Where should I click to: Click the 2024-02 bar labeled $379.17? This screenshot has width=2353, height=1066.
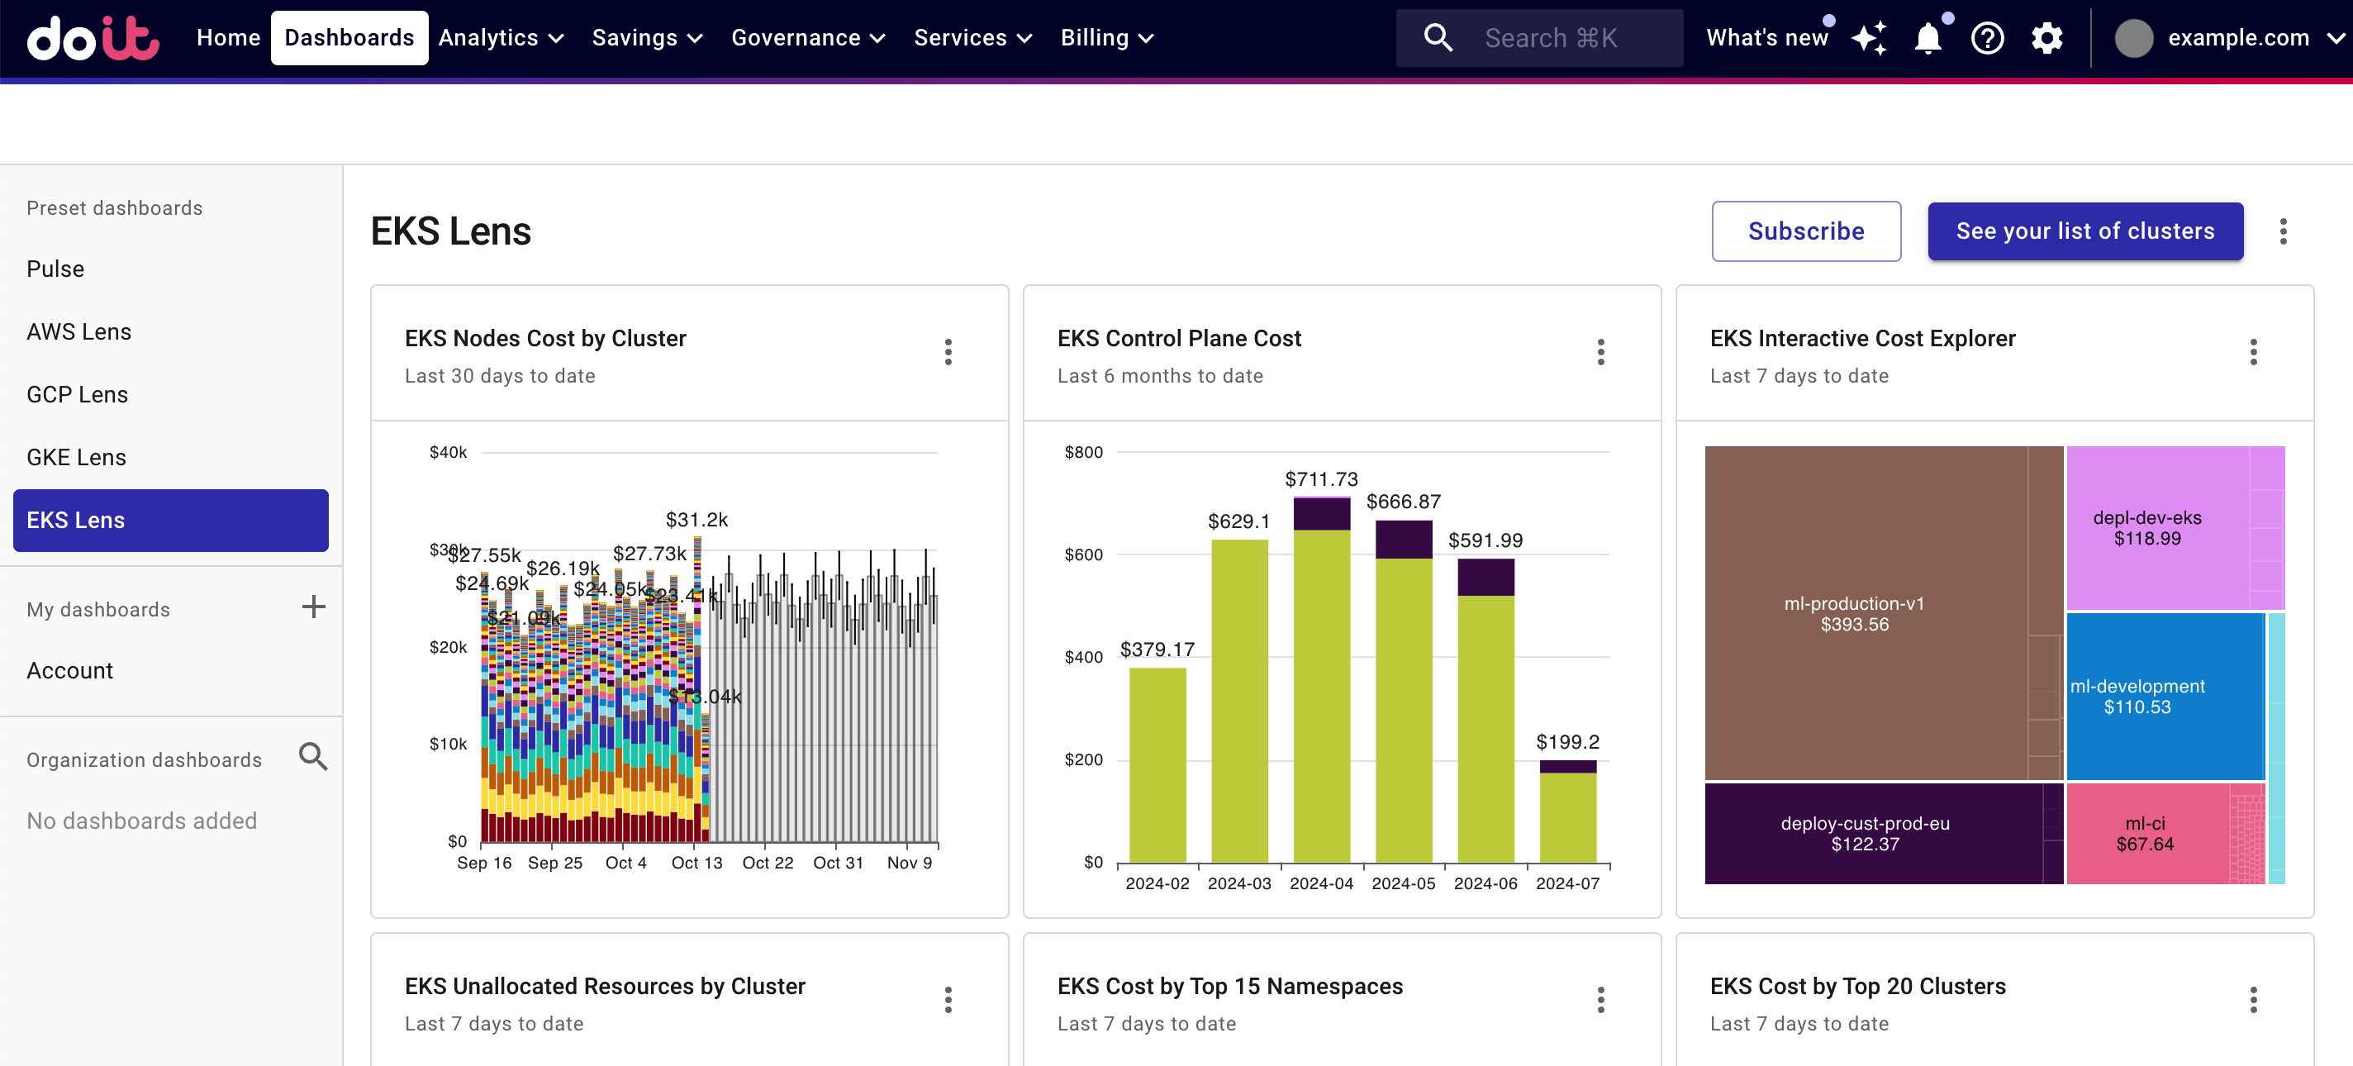pos(1157,764)
